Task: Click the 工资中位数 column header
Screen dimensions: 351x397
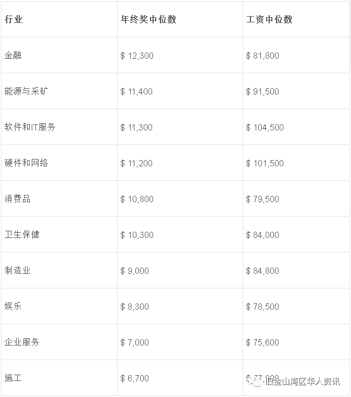Action: [269, 19]
